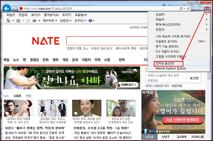213x141 pixels.
Task: Open the 도구(T) menu in menu bar
Action: [x=67, y=15]
